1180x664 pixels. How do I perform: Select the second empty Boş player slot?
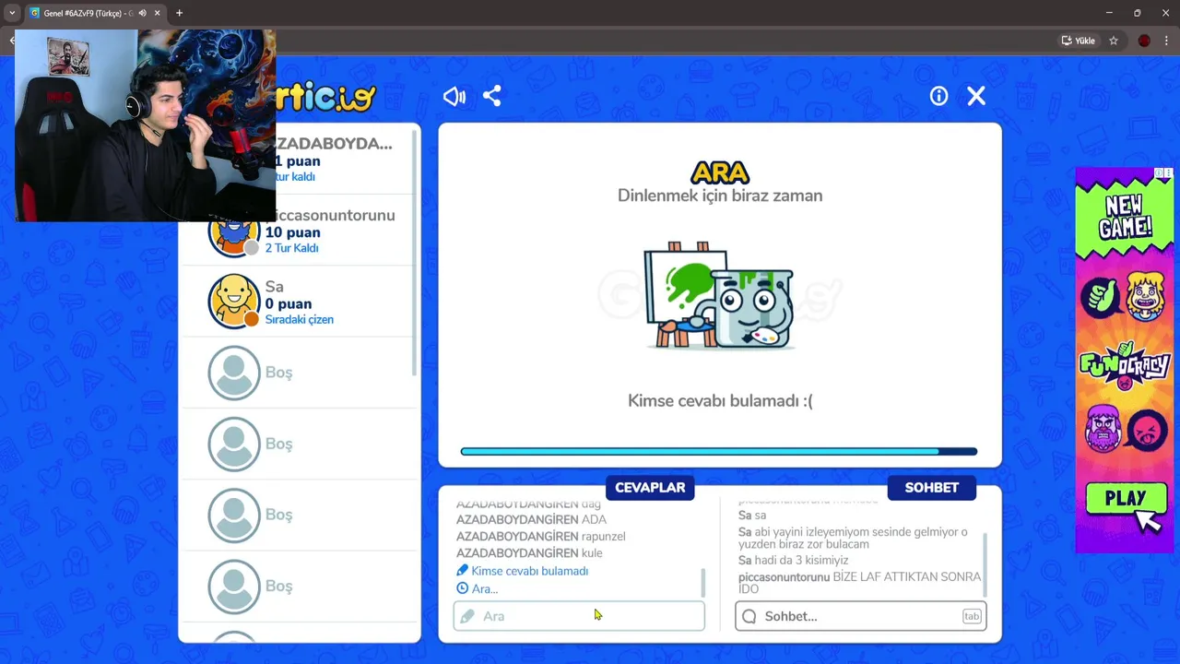pyautogui.click(x=299, y=444)
